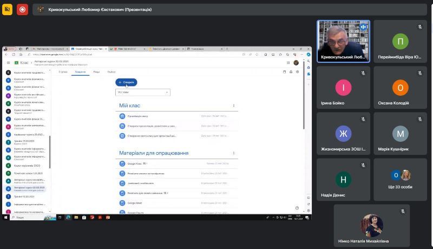Click the audio indicator on Кривокульський's video tile
Screen dimensions: 433x249
(x=363, y=27)
